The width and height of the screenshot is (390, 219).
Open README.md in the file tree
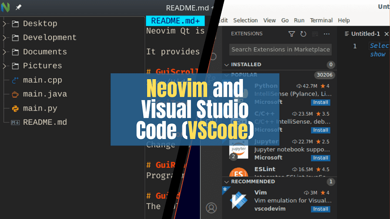coord(45,122)
